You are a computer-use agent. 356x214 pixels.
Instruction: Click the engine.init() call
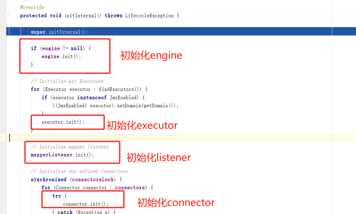(61, 56)
